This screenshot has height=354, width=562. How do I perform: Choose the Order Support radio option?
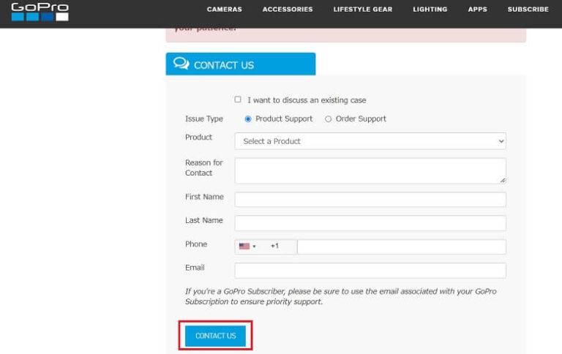coord(328,118)
